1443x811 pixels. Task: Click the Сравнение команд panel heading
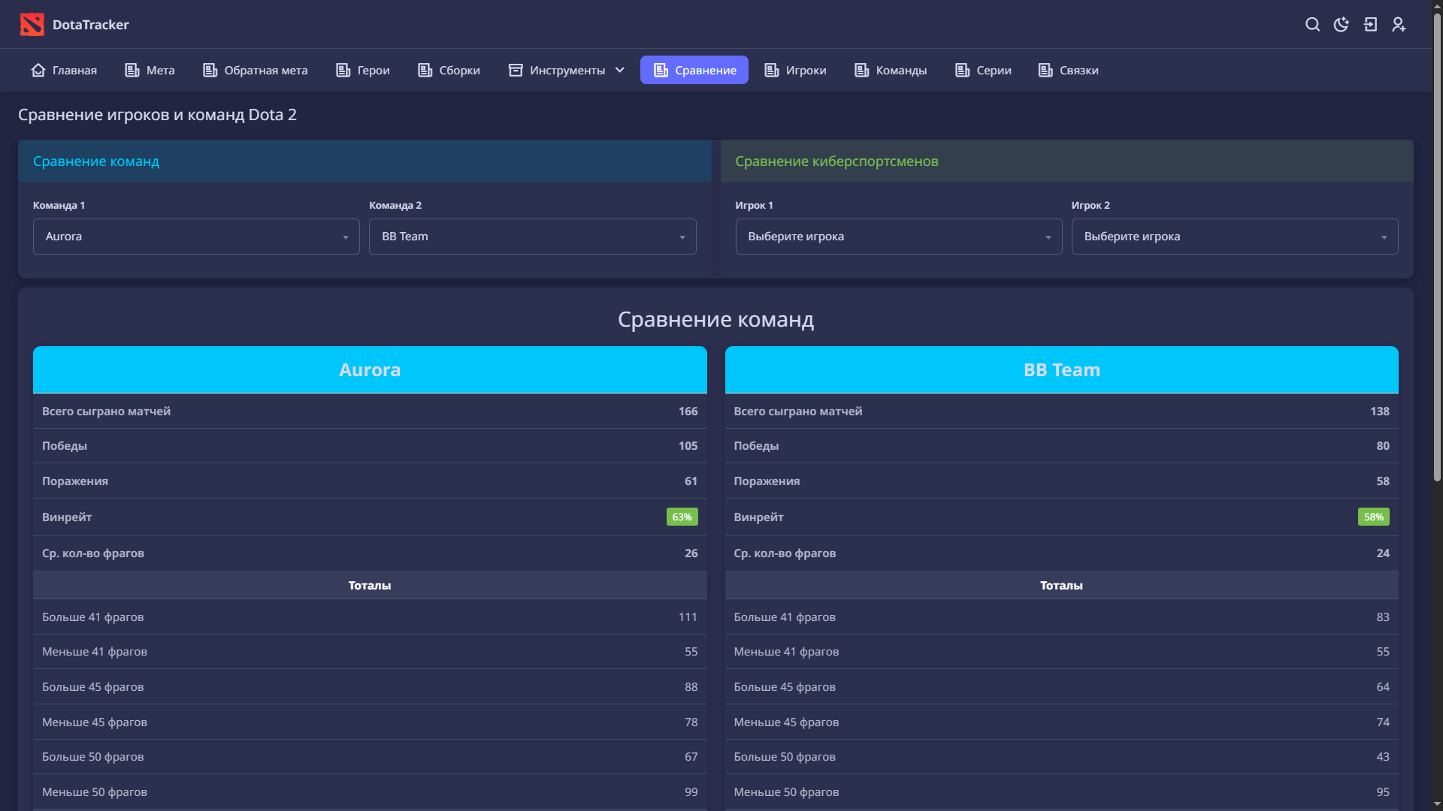96,161
